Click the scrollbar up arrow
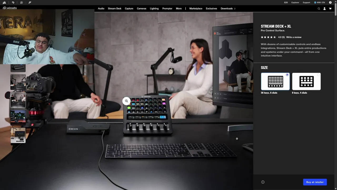337x190 pixels. (335, 1)
